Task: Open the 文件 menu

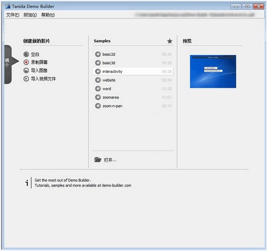Action: tap(13, 15)
